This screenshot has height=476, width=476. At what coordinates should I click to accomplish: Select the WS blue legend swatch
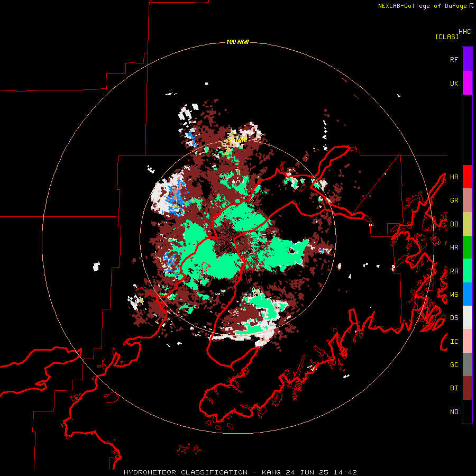click(x=467, y=294)
